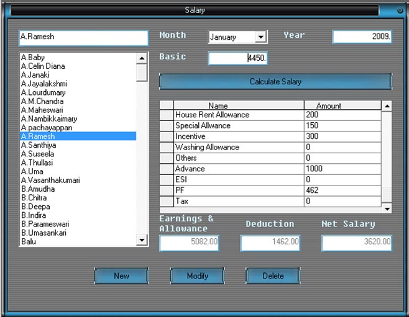Click allowance table scroll down arrow
The image size is (409, 317).
pyautogui.click(x=387, y=209)
